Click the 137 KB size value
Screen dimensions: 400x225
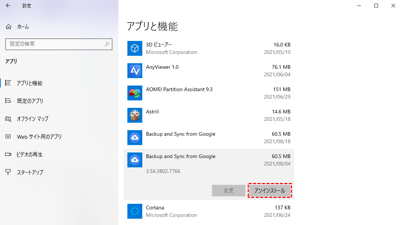(x=282, y=208)
